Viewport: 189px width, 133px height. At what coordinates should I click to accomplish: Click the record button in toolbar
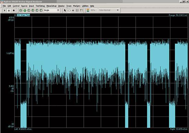(14, 11)
